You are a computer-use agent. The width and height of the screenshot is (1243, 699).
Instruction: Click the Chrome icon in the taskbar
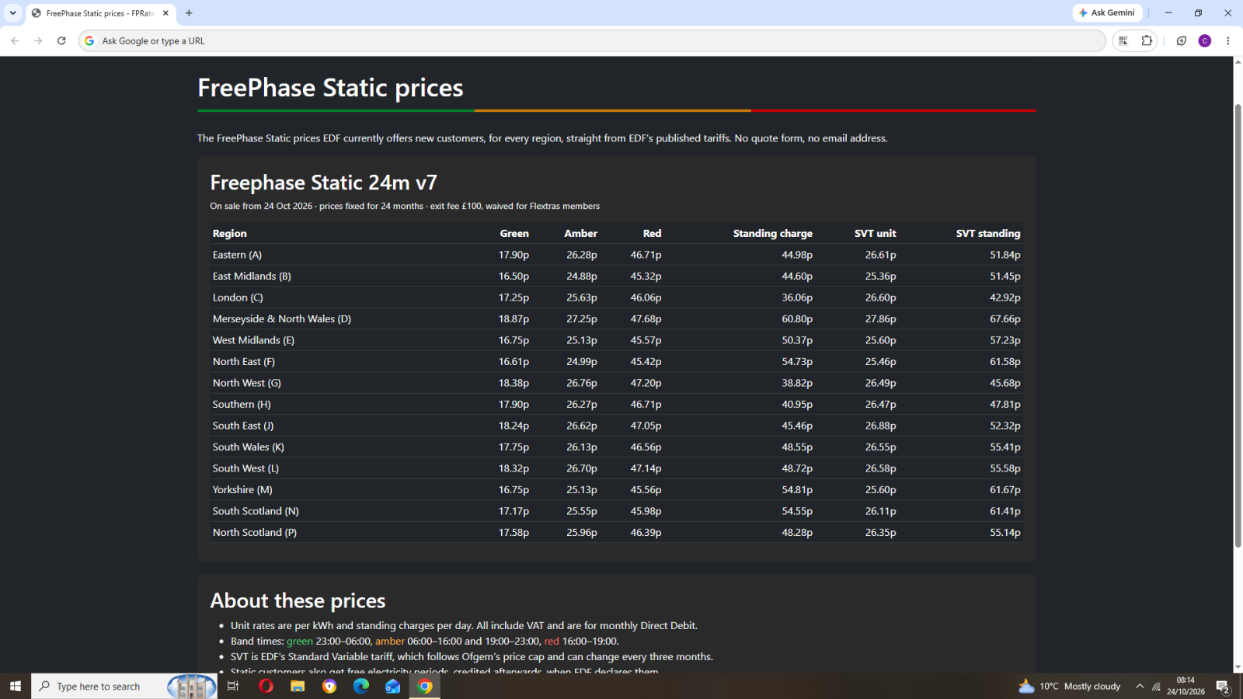tap(425, 687)
